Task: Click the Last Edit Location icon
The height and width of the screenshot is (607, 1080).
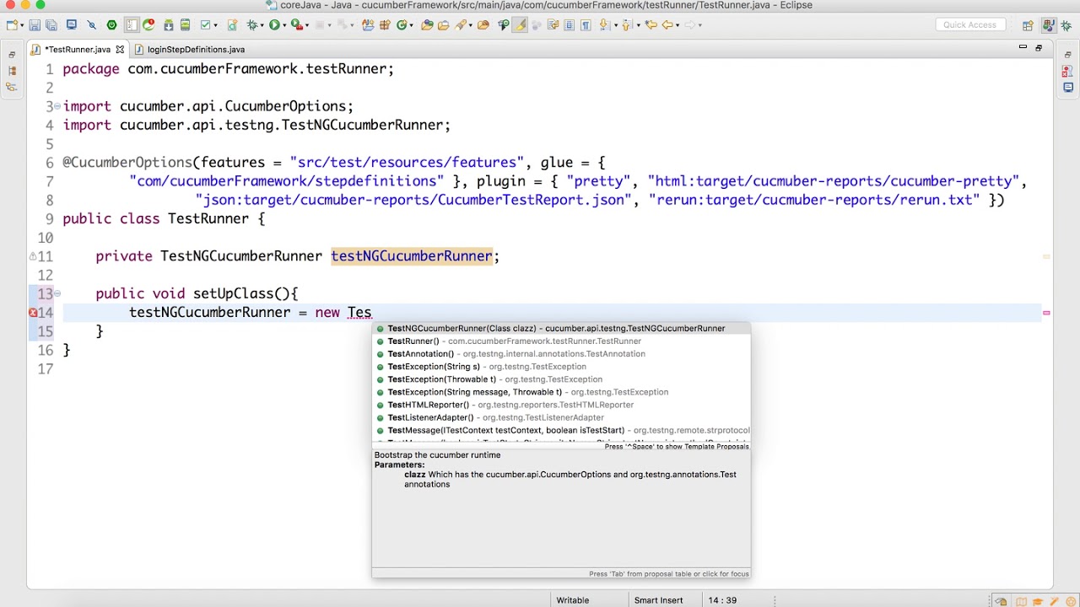Action: click(651, 25)
